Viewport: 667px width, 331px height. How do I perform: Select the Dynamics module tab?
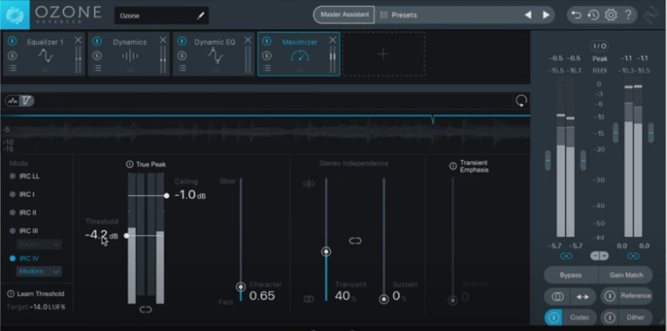[129, 54]
